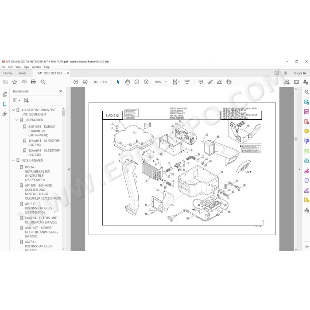310x310 pixels.
Task: Find current bookmark icon
Action: point(26,101)
